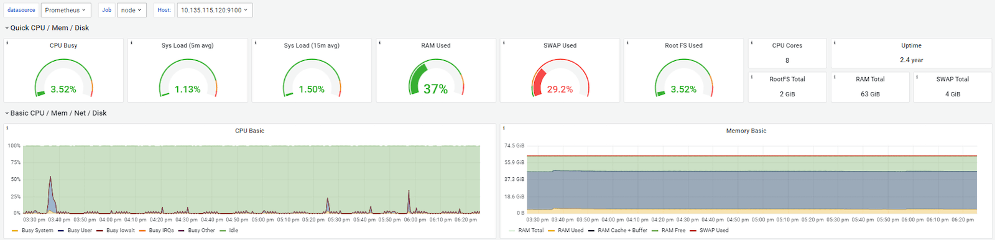Open the Memory Basic panel title menu
The height and width of the screenshot is (240, 995).
click(746, 131)
